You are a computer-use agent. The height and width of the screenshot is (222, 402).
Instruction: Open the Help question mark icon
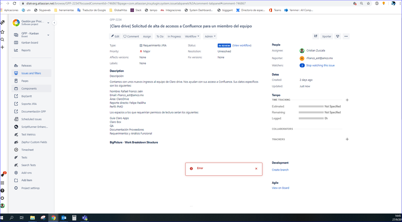[x=2, y=191]
